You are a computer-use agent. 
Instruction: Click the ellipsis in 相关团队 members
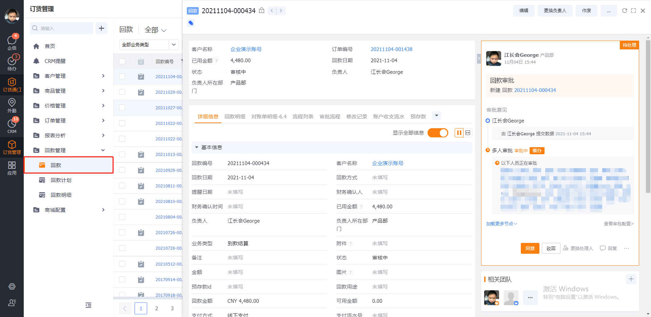pos(530,298)
